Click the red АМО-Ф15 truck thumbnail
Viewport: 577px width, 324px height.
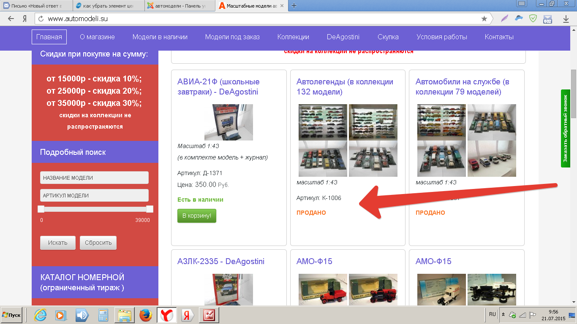point(323,289)
